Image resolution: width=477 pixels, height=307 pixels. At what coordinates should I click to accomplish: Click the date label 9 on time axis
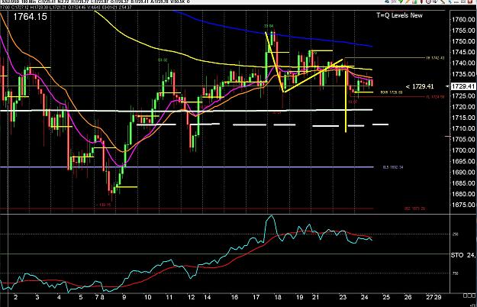pos(124,297)
